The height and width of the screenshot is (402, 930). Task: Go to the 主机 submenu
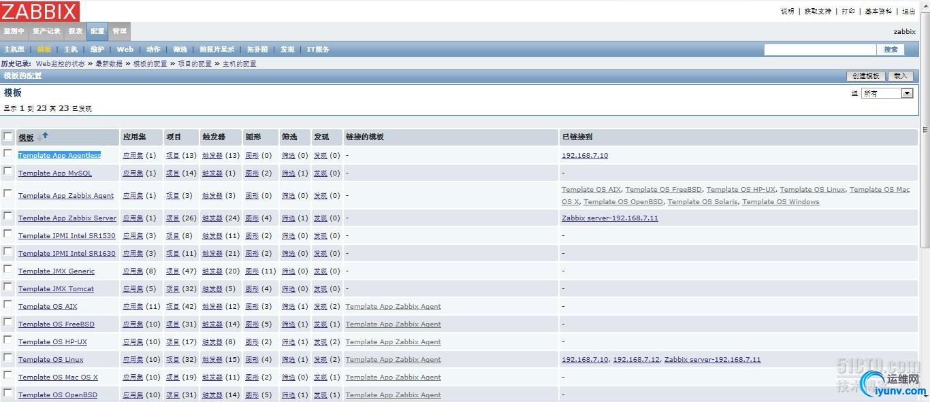pyautogui.click(x=71, y=50)
